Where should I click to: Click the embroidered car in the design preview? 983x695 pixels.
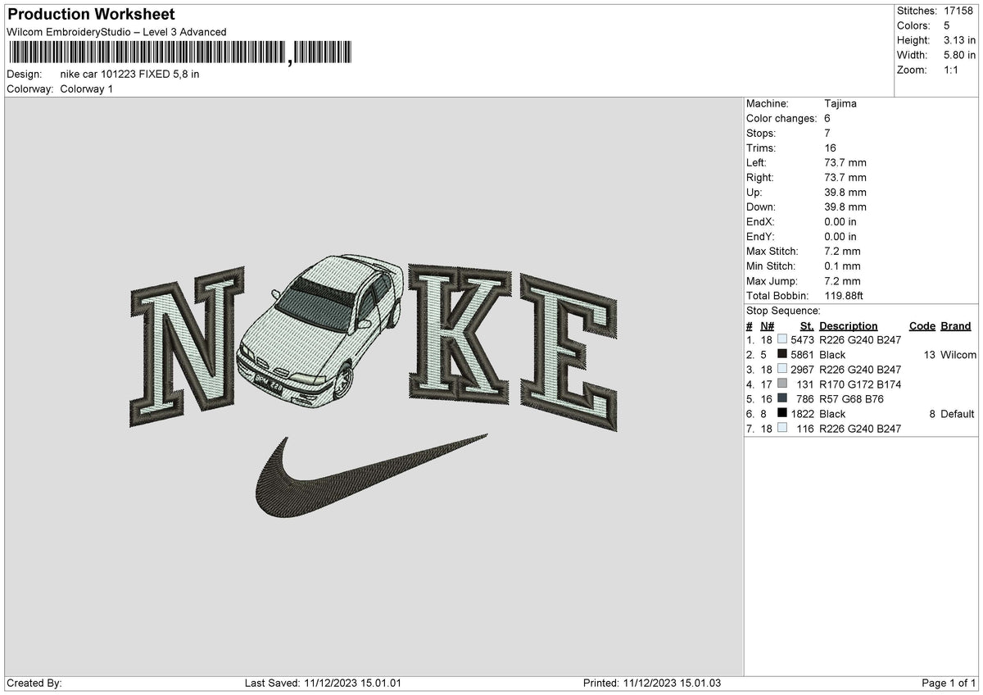click(320, 329)
